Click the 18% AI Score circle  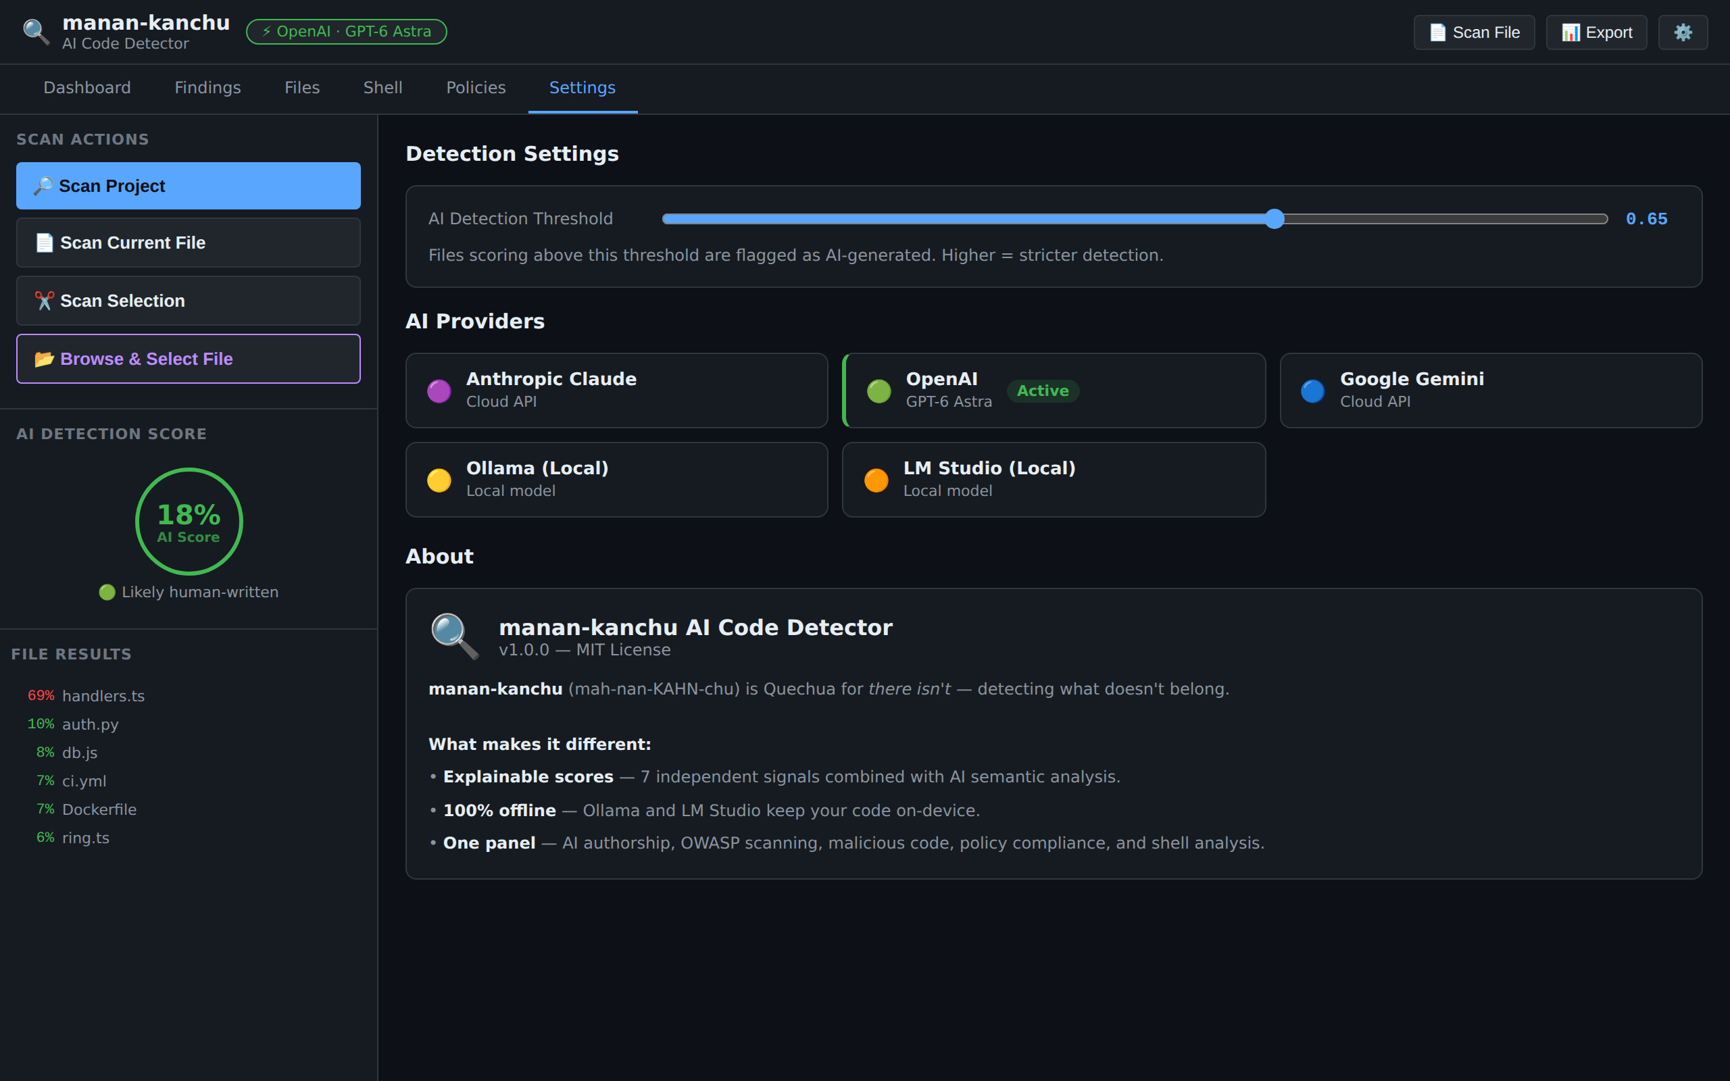[x=189, y=521]
